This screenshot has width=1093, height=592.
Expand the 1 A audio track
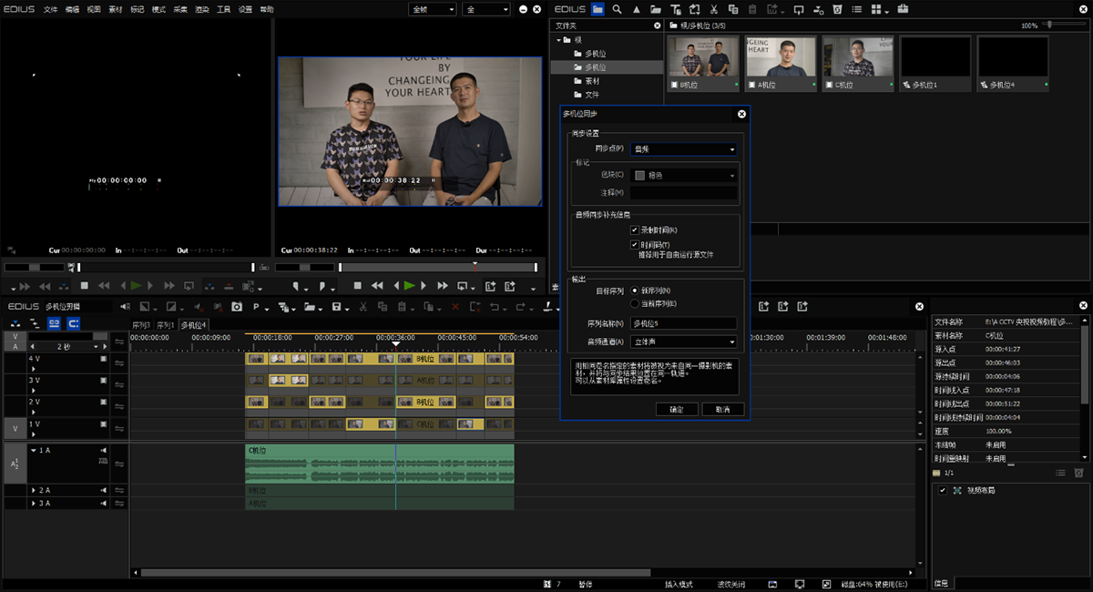pyautogui.click(x=35, y=450)
